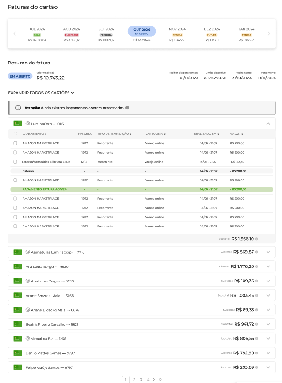Toggle the select-all checkbox in table header
This screenshot has width=282, height=383.
pyautogui.click(x=15, y=134)
